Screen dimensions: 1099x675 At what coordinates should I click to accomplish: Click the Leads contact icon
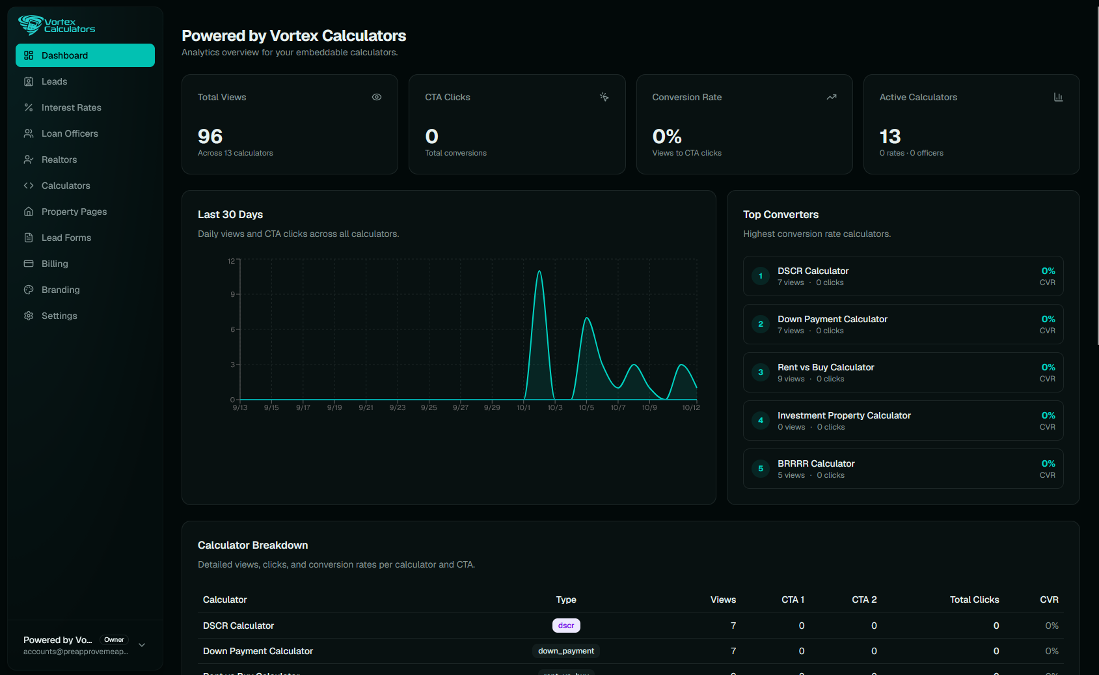(29, 81)
